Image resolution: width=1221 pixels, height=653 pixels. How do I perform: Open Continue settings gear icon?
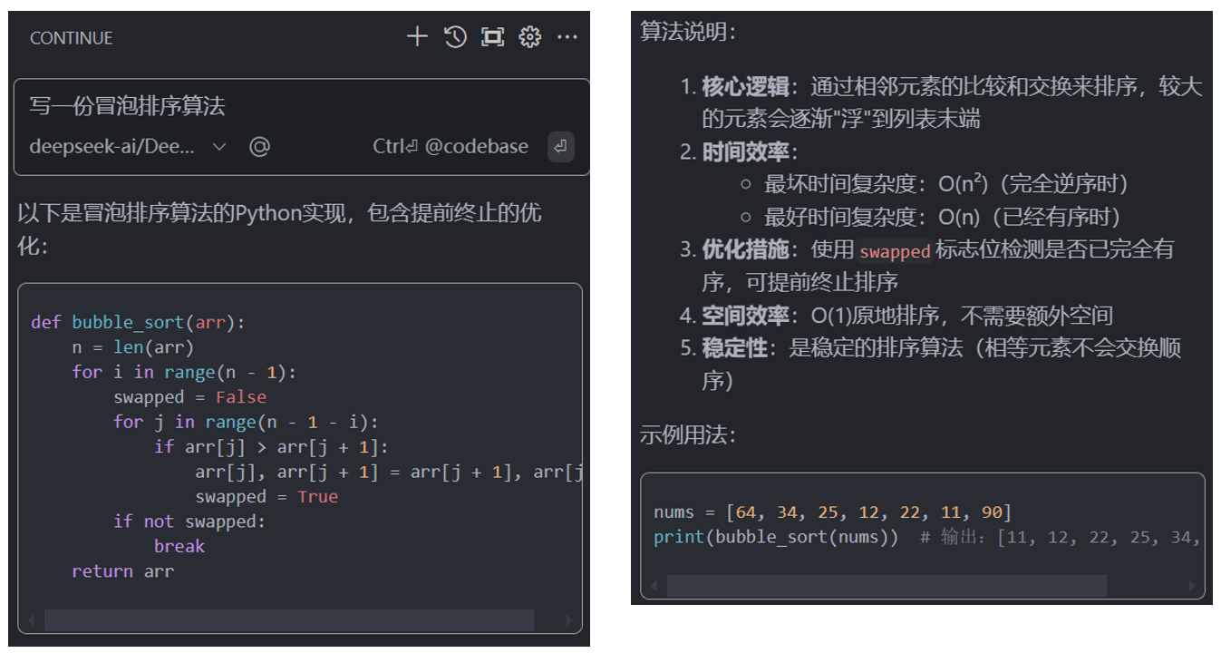click(x=530, y=37)
